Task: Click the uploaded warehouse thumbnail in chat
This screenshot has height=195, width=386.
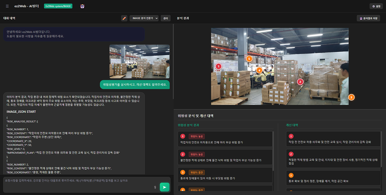Action: [x=139, y=61]
